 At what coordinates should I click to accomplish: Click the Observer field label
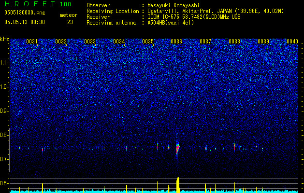coord(98,5)
